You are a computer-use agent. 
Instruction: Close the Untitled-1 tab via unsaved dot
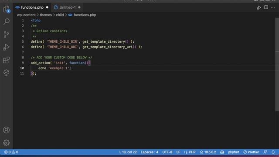click(x=79, y=7)
